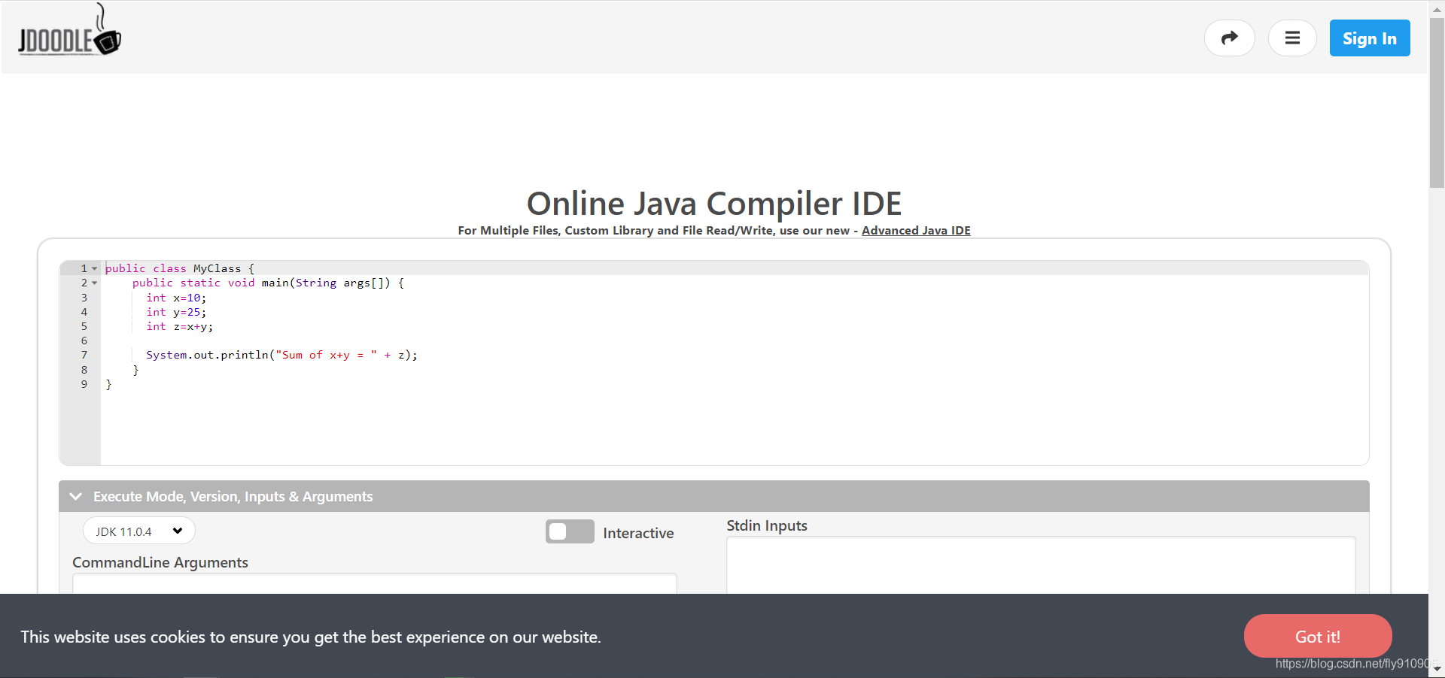Open the Advanced Java IDE link
Image resolution: width=1445 pixels, height=678 pixels.
click(x=916, y=231)
